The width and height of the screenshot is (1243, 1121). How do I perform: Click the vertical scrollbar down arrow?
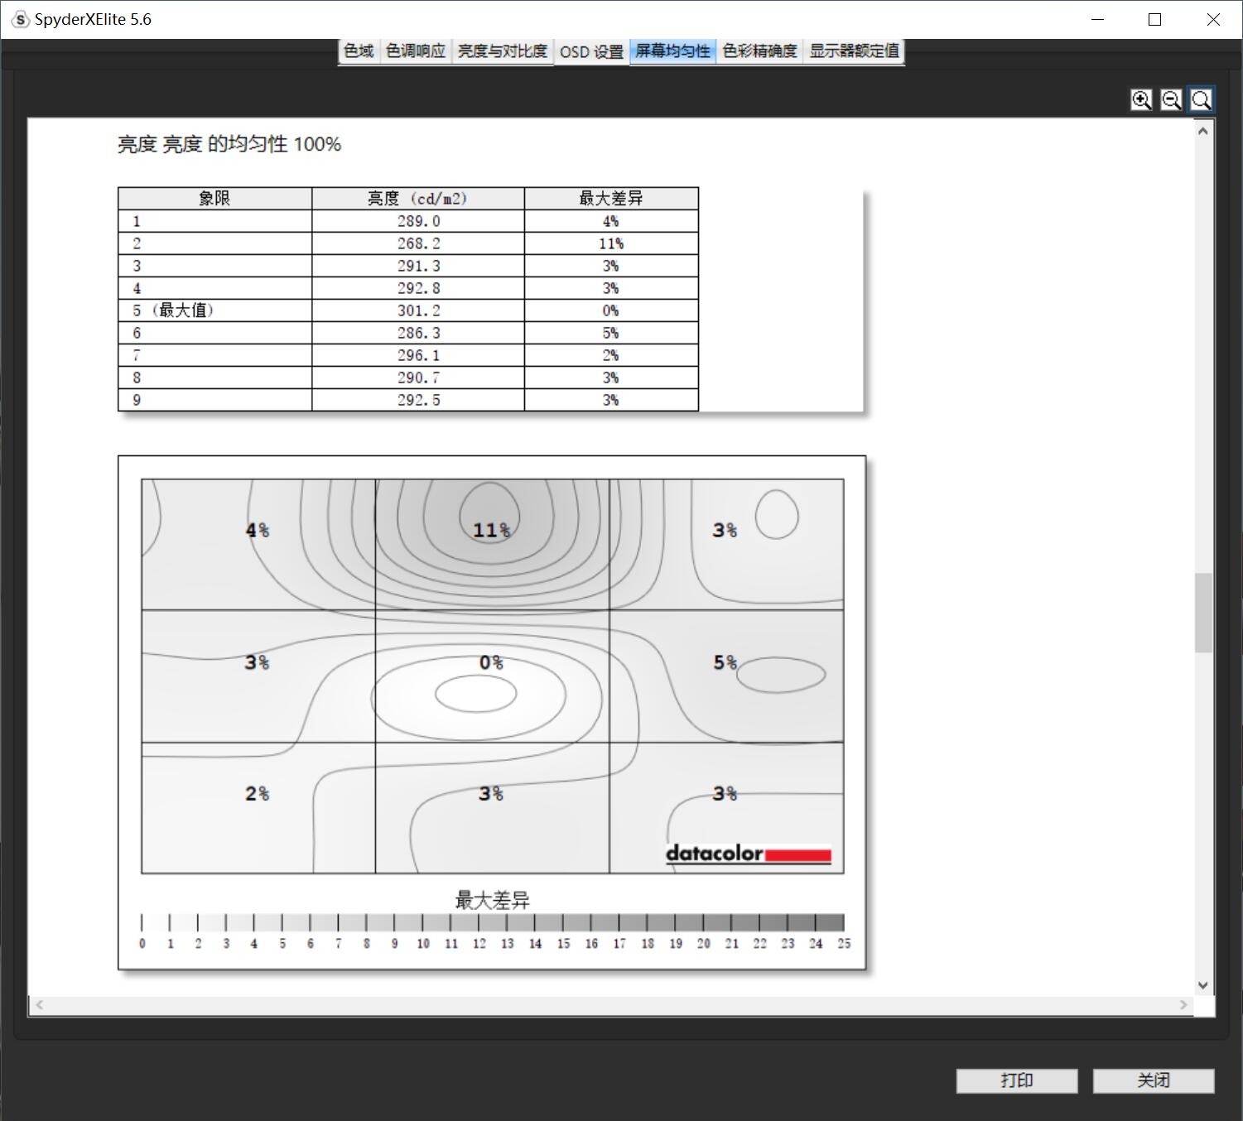tap(1203, 985)
